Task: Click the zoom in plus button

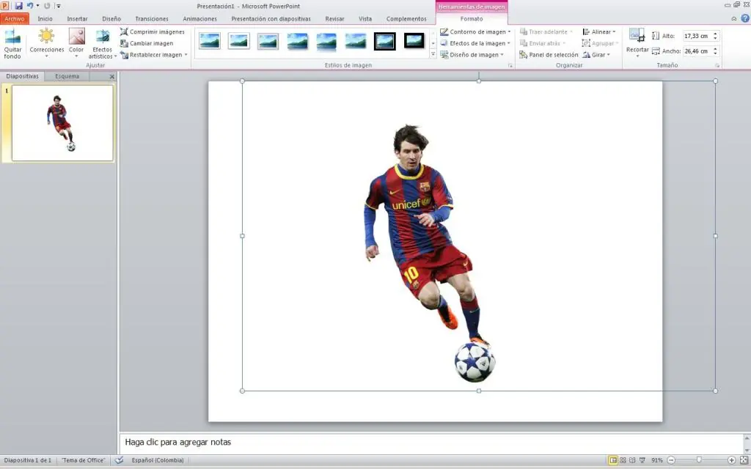Action: coord(731,460)
